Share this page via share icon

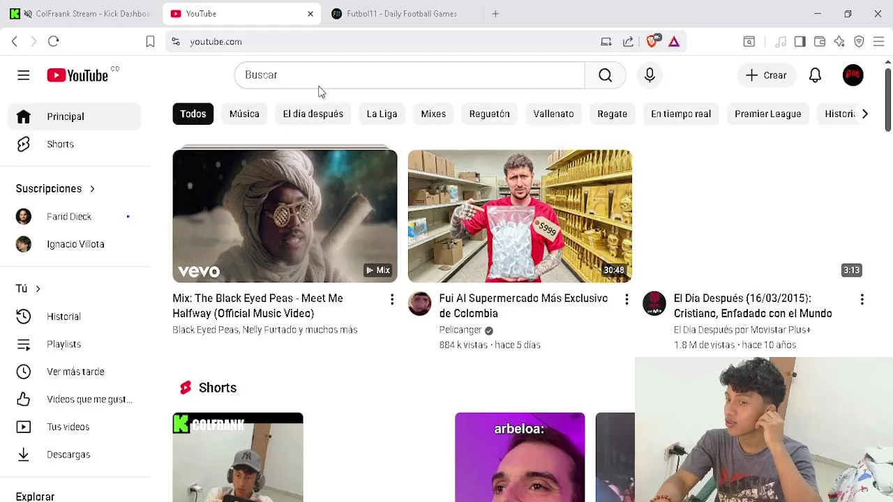click(628, 42)
